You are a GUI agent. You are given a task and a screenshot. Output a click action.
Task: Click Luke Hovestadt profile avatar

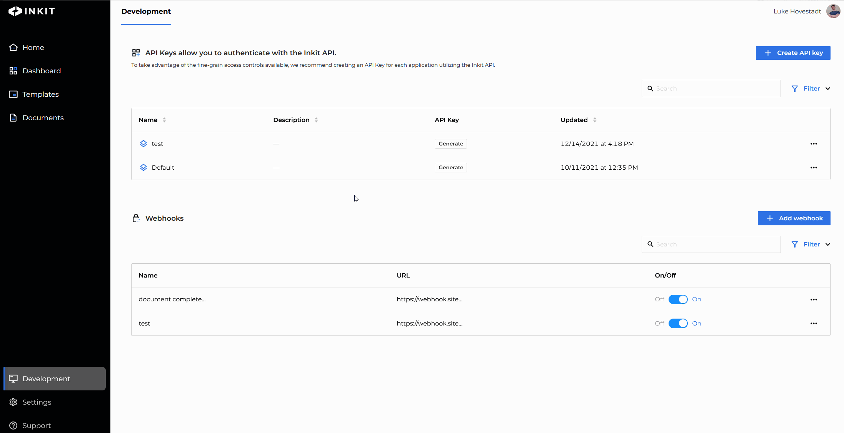click(833, 11)
